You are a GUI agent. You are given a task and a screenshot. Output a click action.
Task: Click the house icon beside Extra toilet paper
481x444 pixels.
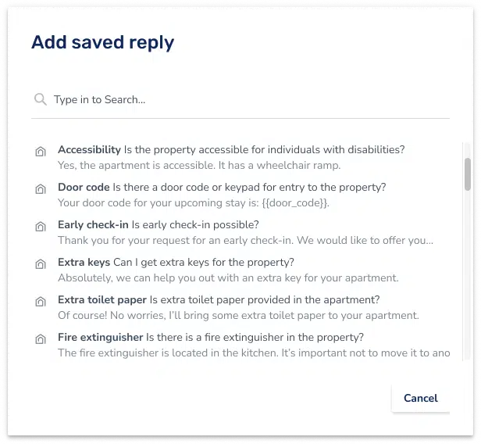click(41, 301)
